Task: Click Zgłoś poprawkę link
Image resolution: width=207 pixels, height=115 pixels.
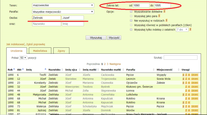Action: [x=35, y=44]
